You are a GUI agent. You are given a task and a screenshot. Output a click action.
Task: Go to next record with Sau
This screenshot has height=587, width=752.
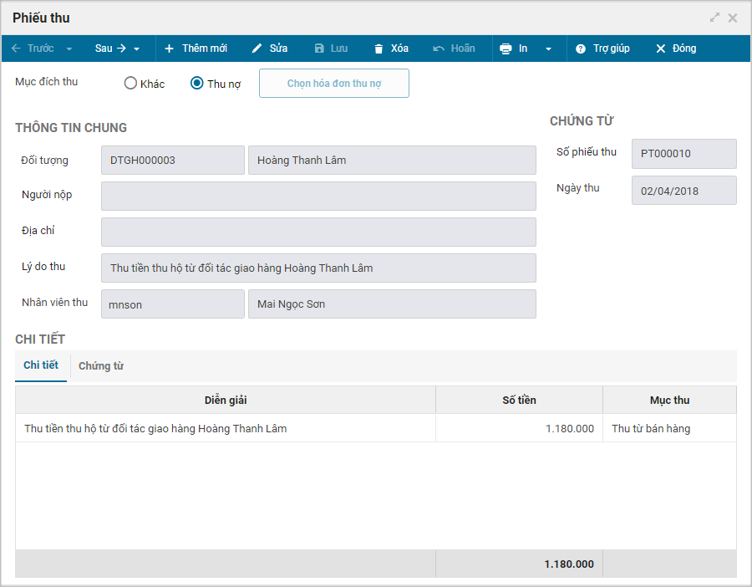[111, 48]
